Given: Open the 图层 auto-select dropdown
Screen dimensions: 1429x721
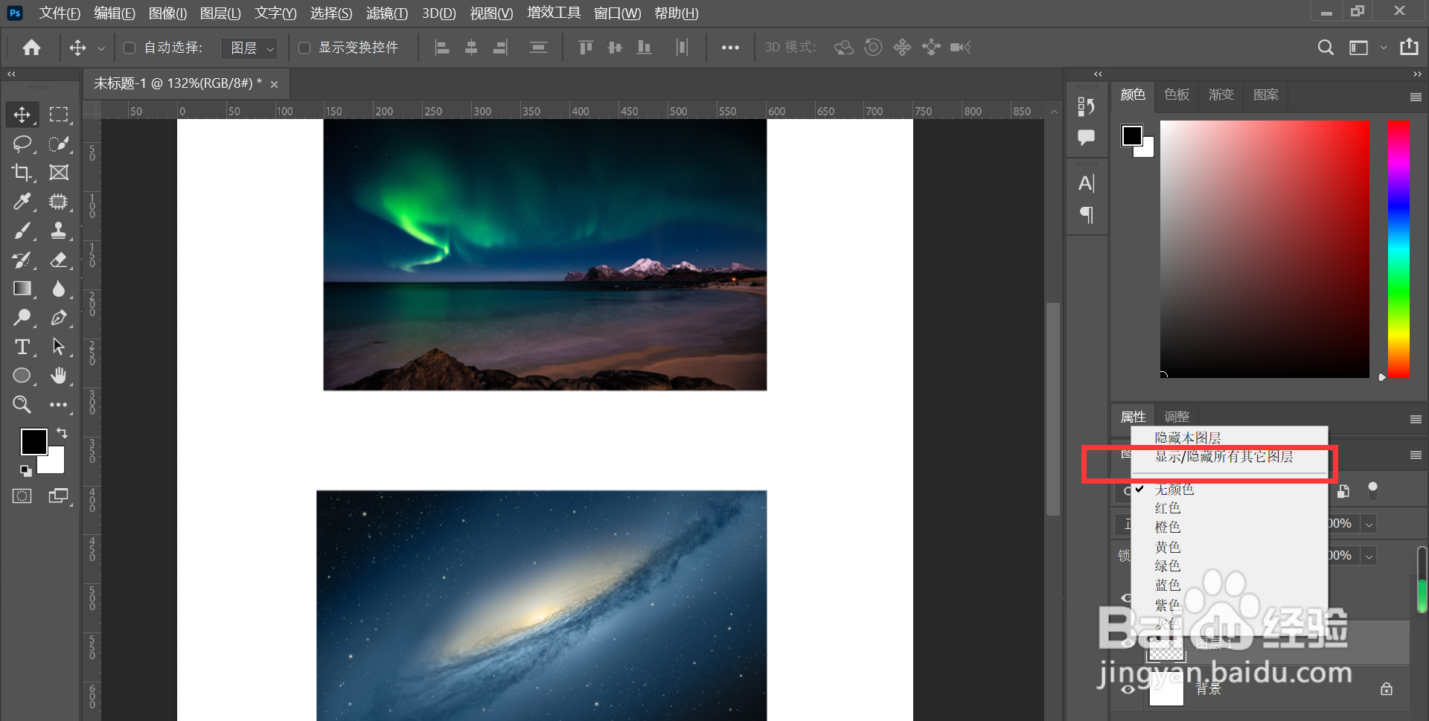Looking at the screenshot, I should pos(249,48).
